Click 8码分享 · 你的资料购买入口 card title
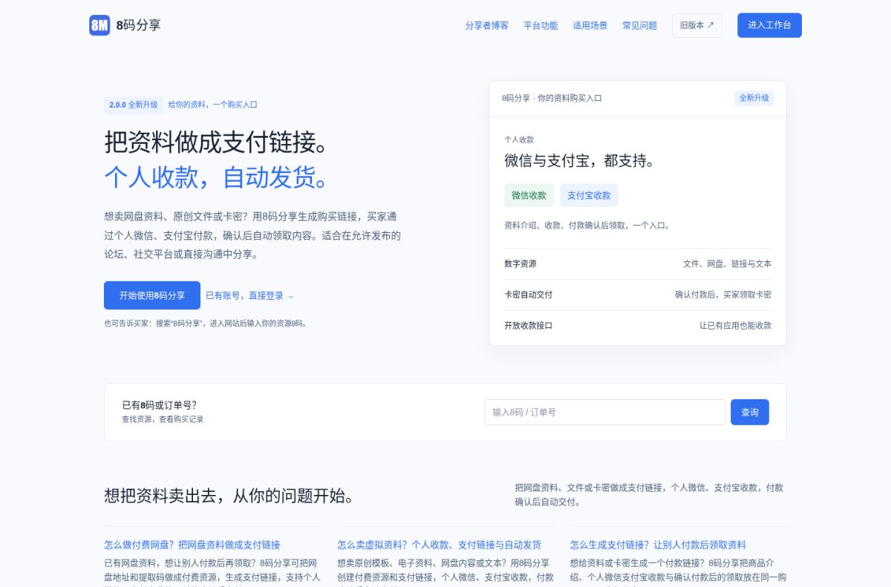 click(552, 98)
